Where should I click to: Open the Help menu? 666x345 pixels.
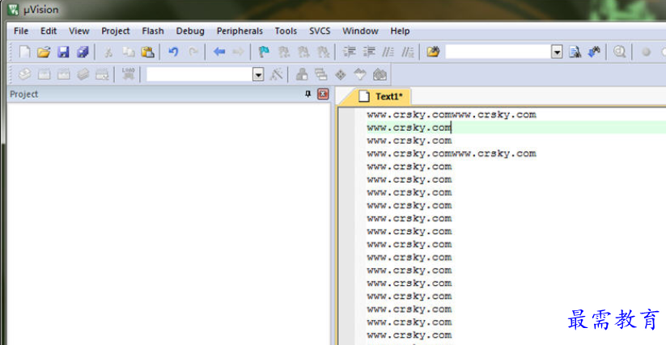[400, 31]
